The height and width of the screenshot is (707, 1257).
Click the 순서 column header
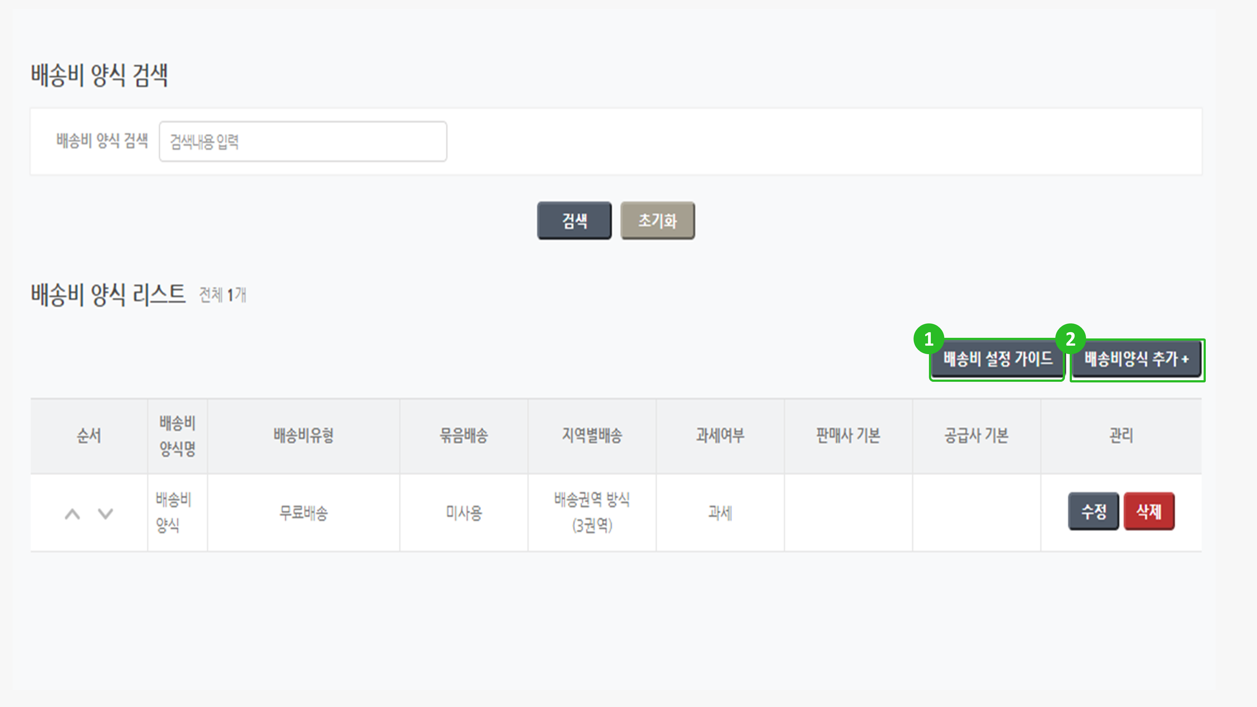[x=89, y=436]
